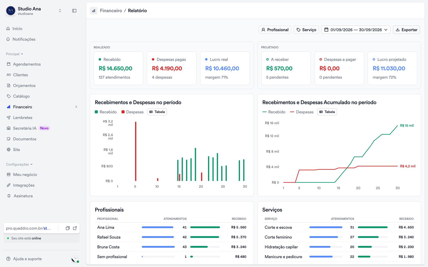
Task: Switch bar chart to Tabela view
Action: [157, 112]
